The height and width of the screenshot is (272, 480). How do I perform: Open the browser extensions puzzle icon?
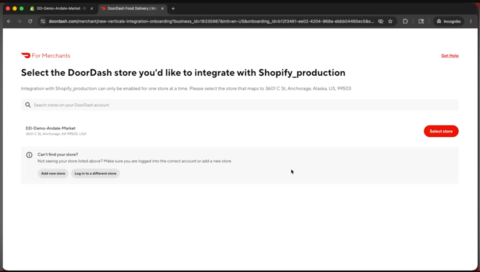tap(405, 21)
